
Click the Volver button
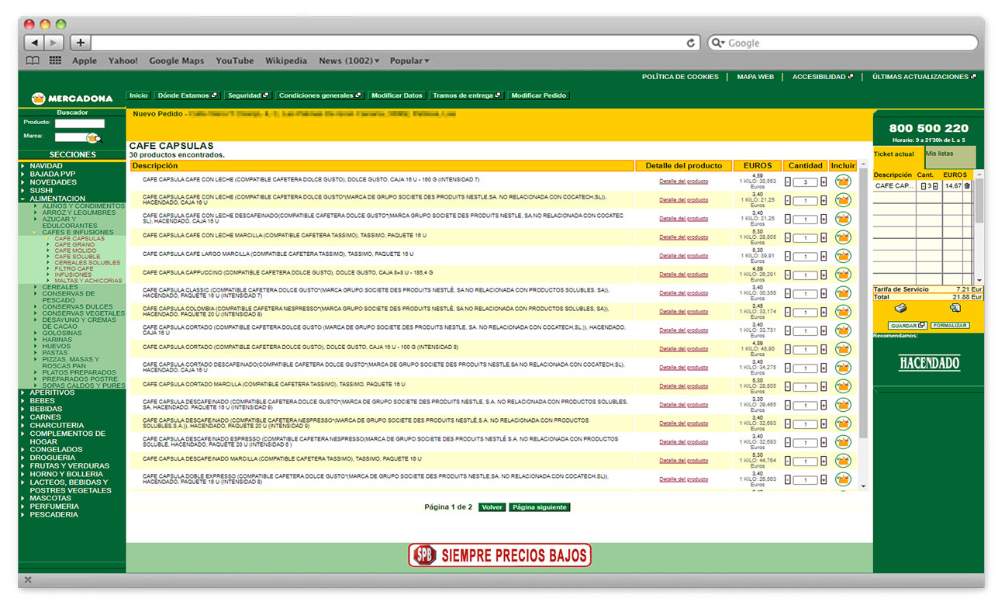(492, 507)
